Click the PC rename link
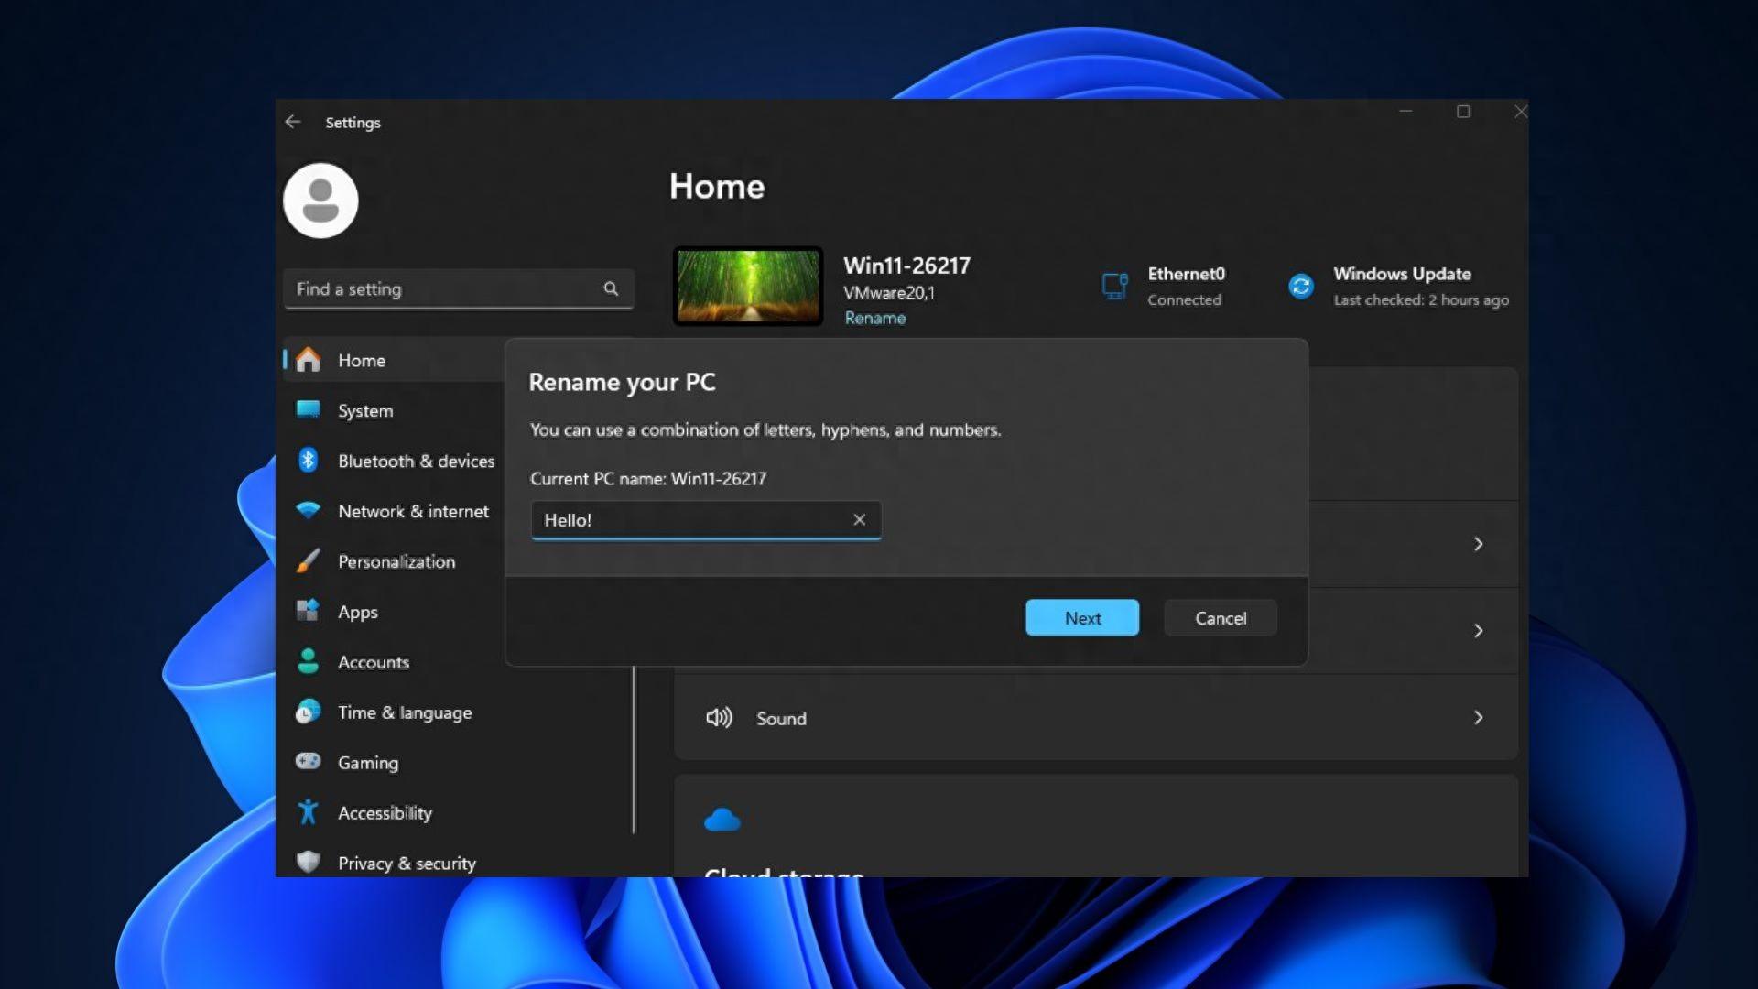The width and height of the screenshot is (1758, 989). (874, 316)
